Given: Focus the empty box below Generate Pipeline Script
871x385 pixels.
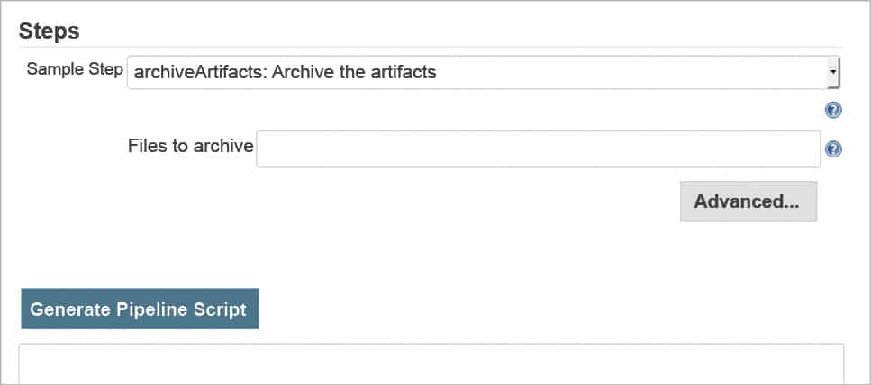Looking at the screenshot, I should [431, 363].
